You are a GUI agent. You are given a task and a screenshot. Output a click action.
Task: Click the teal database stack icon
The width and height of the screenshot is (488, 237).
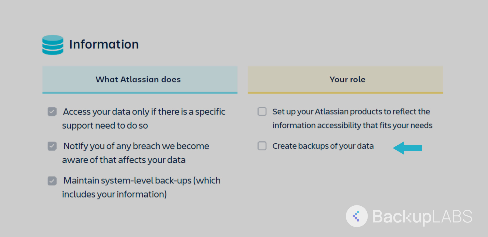pos(53,45)
